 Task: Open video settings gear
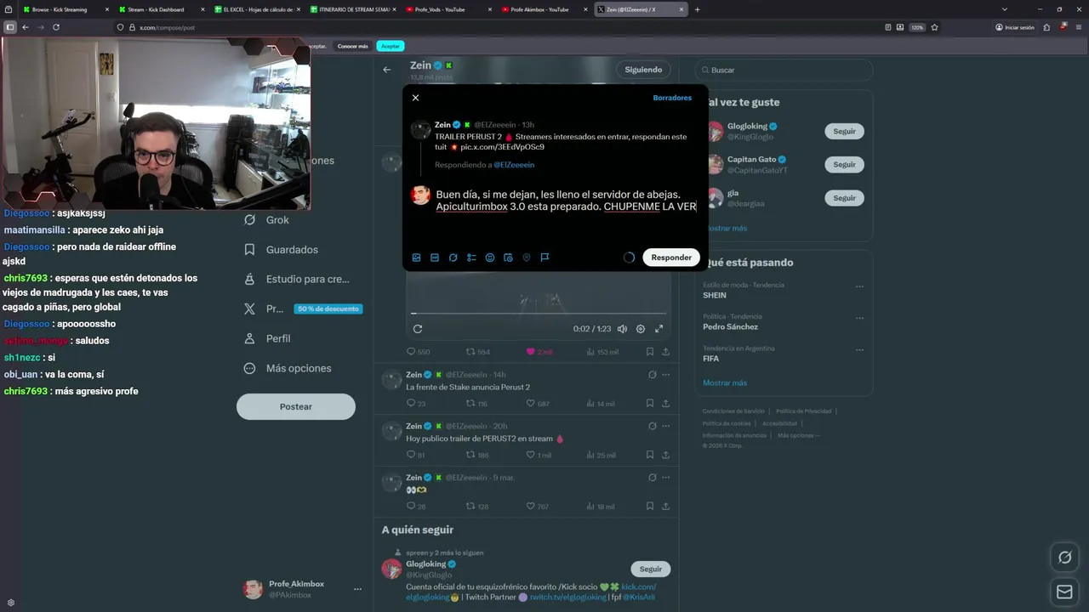[641, 329]
